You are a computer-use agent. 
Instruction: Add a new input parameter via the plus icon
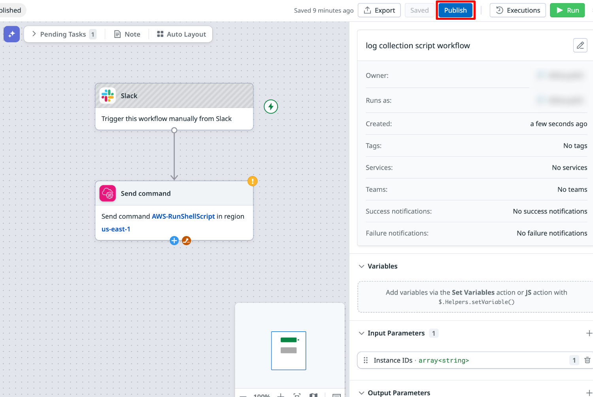[589, 333]
